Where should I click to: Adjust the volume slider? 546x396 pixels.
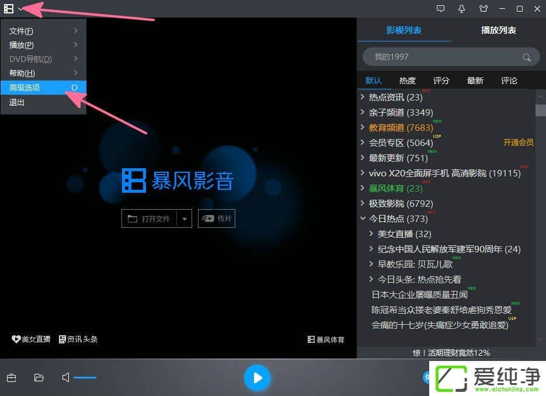[x=85, y=378]
